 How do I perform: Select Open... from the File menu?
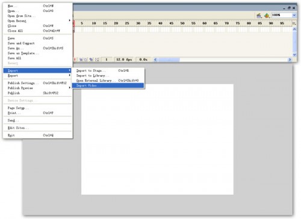[37, 11]
